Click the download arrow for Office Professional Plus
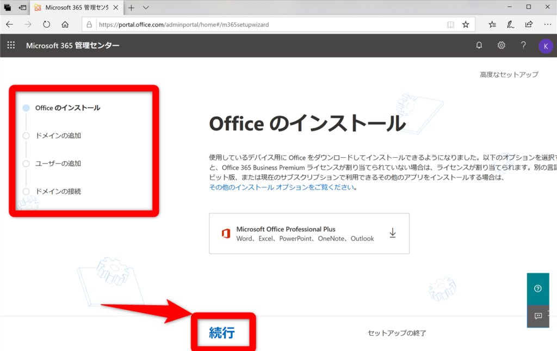Image resolution: width=557 pixels, height=351 pixels. [393, 233]
